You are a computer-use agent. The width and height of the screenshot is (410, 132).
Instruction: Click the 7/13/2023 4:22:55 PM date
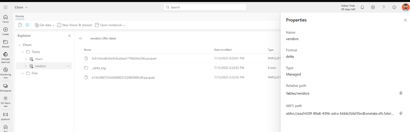click(229, 68)
